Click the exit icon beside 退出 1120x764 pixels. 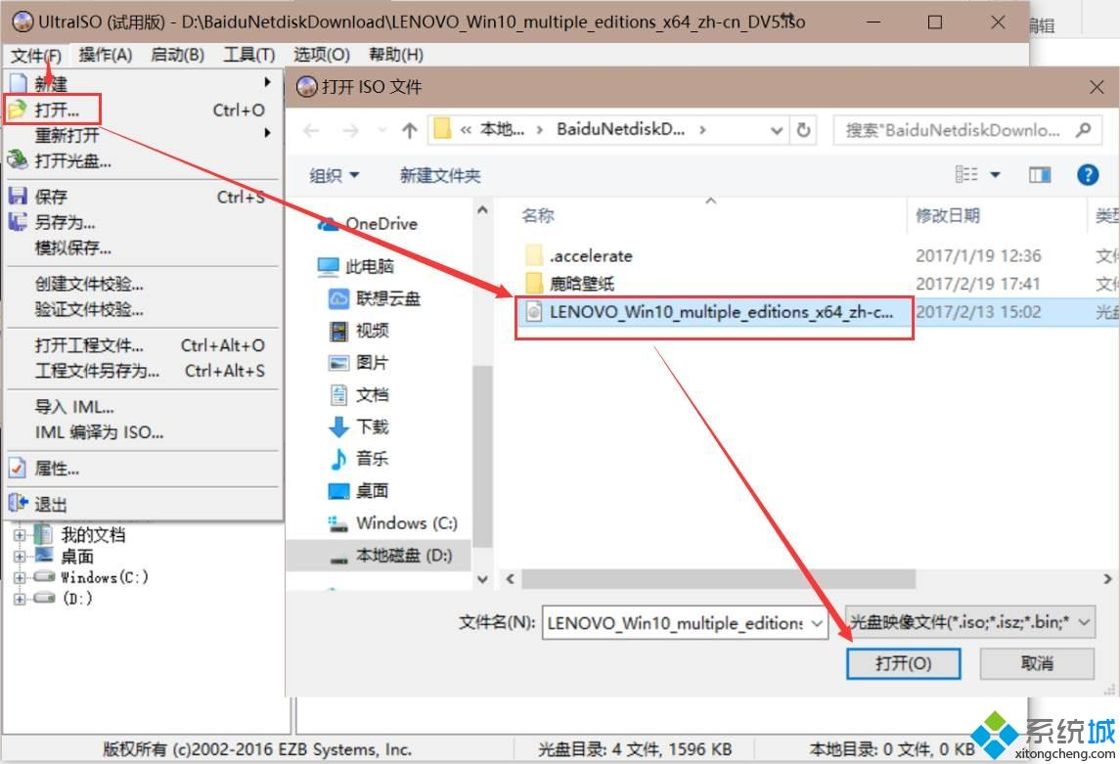point(18,503)
